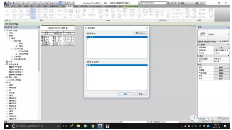This screenshot has width=232, height=130.
Task: Open the Annotate ribbon tab
Action: tap(39, 6)
